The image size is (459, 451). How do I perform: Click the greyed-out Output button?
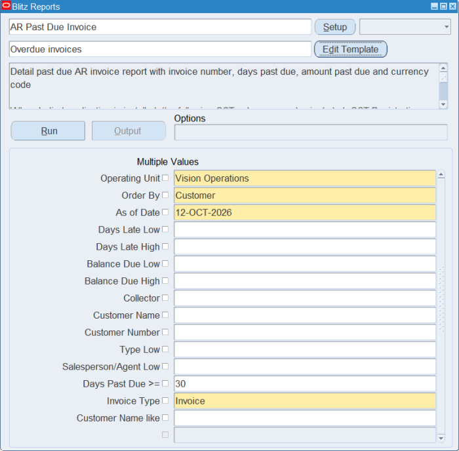pos(129,131)
